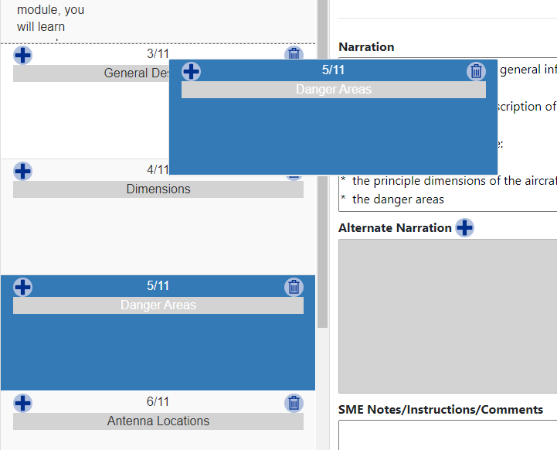The height and width of the screenshot is (450, 557).
Task: Click plus icon on Dimensions slide 4/11
Action: tap(23, 171)
